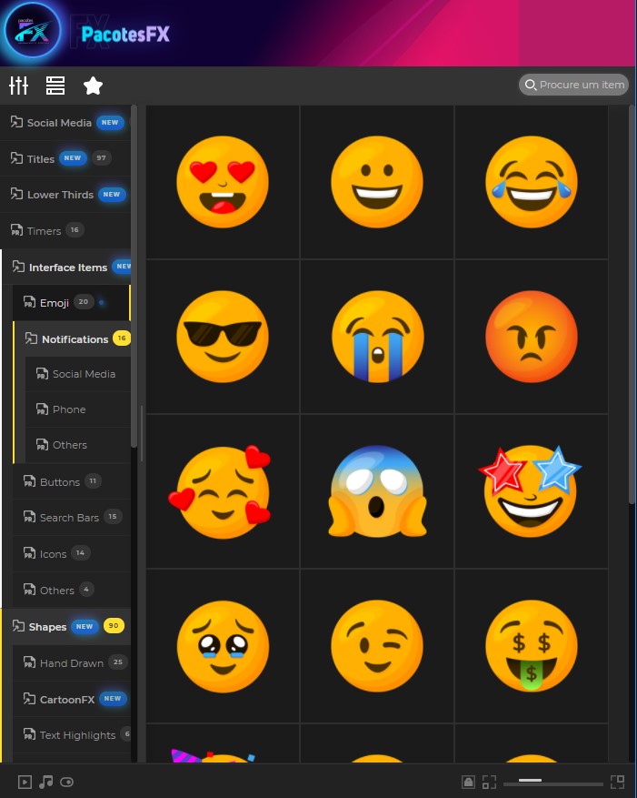Open the Lower Thirds category
Viewport: 637px width, 798px height.
tap(60, 195)
